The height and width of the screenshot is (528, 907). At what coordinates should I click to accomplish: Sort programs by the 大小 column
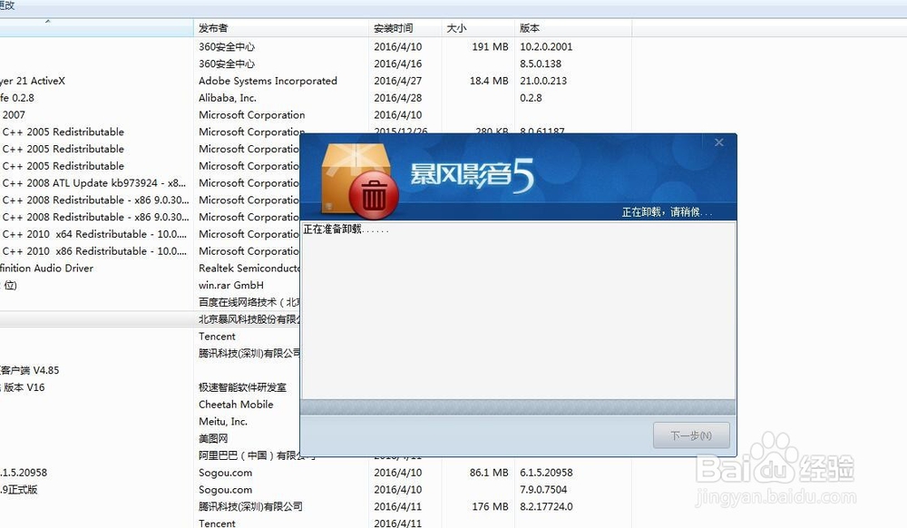pos(455,27)
